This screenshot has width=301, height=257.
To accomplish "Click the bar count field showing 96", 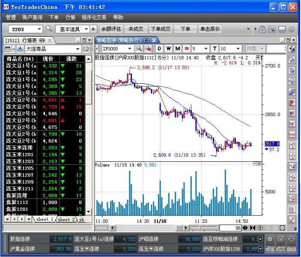I will pos(230,228).
